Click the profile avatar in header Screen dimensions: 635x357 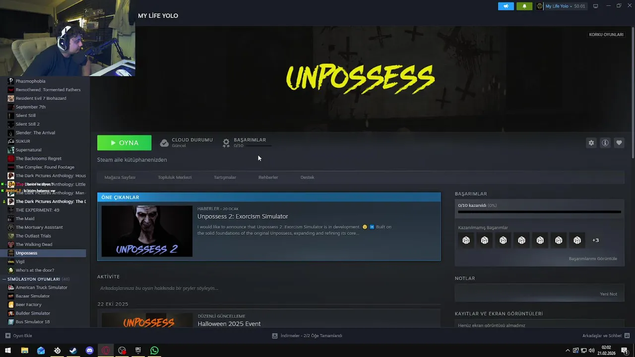[x=540, y=6]
